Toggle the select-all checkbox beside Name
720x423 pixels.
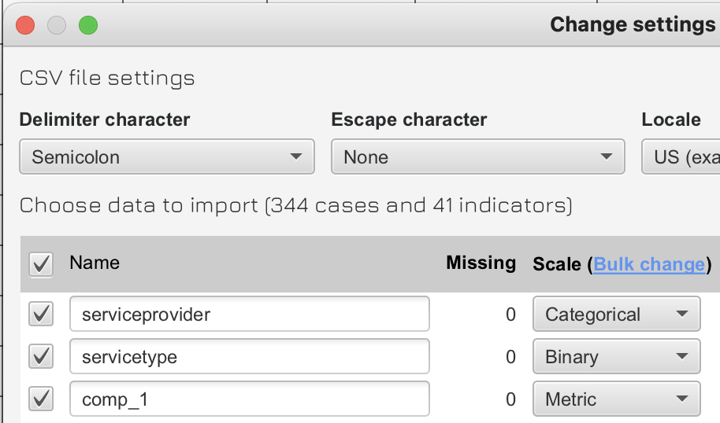(x=40, y=263)
